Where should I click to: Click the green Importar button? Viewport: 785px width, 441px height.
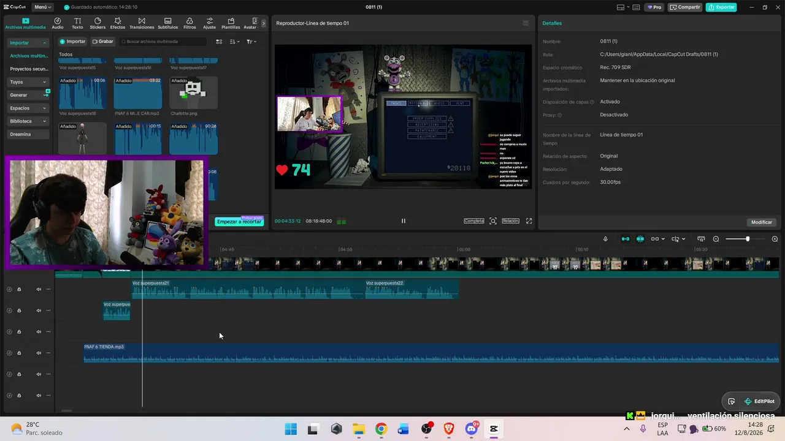pos(72,42)
